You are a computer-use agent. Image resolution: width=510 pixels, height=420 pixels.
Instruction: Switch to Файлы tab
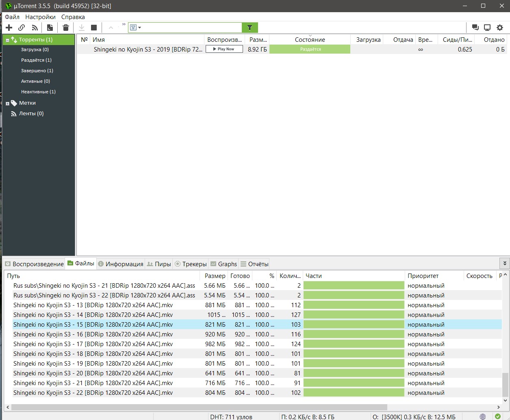click(81, 263)
